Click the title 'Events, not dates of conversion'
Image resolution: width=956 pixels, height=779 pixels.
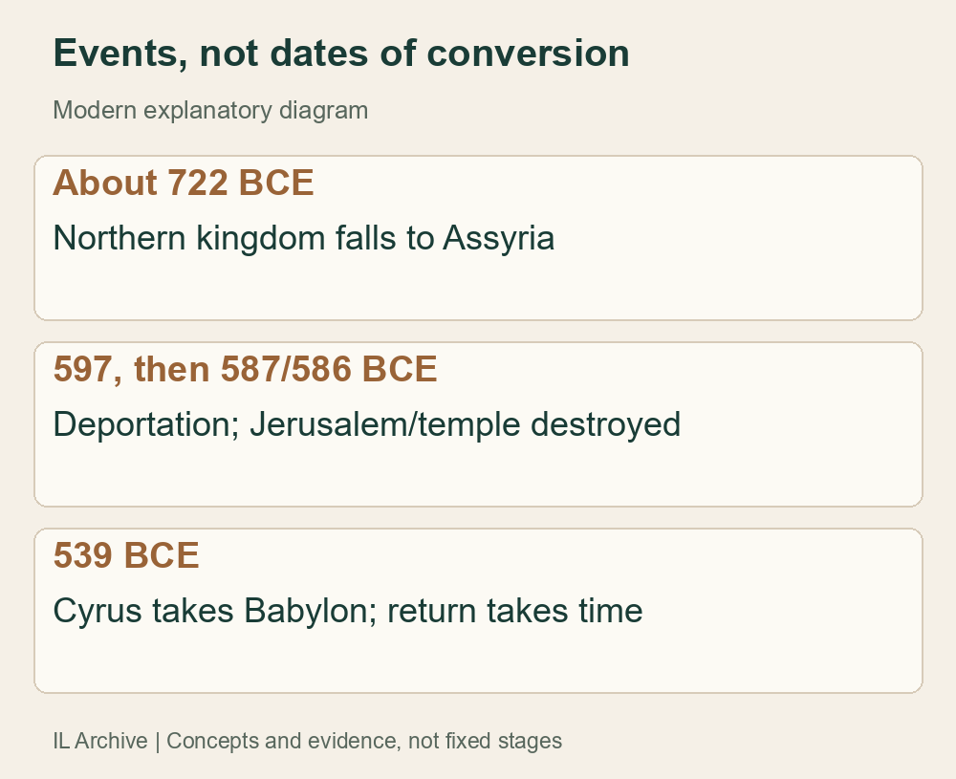pos(341,53)
